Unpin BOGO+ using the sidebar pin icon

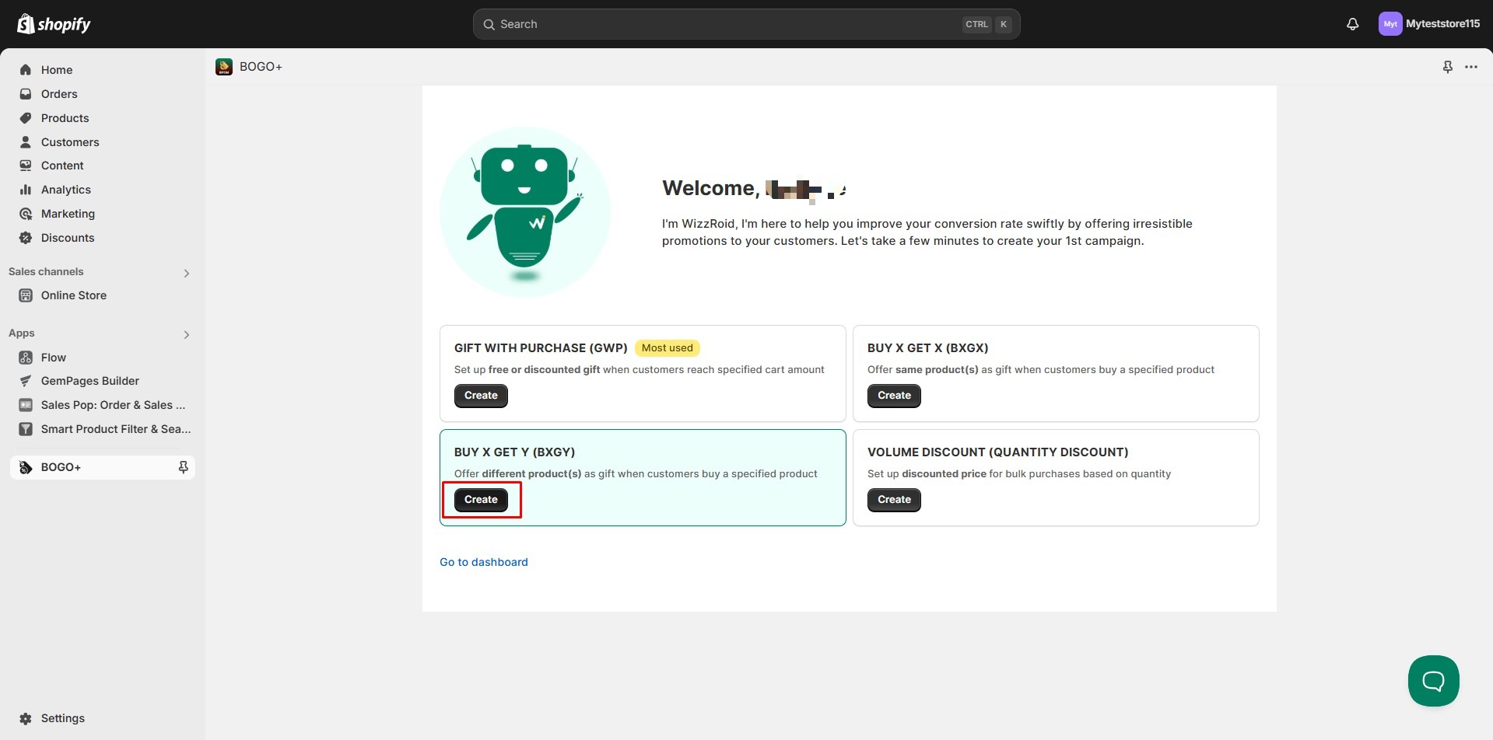point(183,467)
